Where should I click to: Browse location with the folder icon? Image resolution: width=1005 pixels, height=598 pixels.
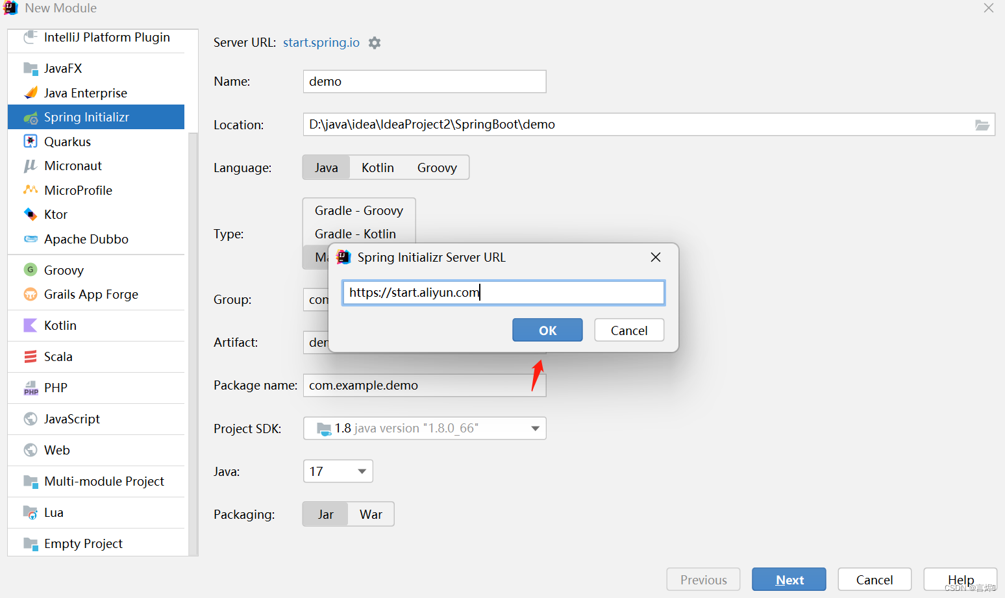coord(982,125)
